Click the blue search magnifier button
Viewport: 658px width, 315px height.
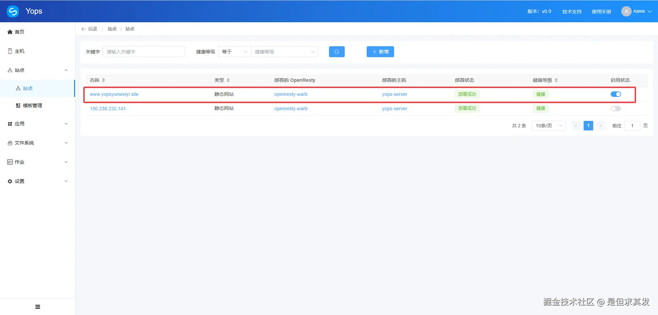pyautogui.click(x=337, y=51)
